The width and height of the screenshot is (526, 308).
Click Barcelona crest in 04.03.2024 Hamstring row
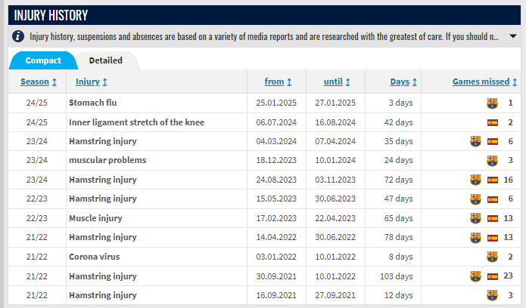475,141
